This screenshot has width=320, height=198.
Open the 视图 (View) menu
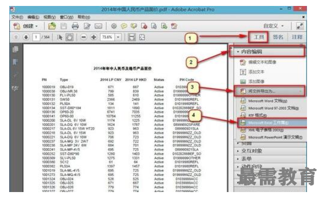50,17
